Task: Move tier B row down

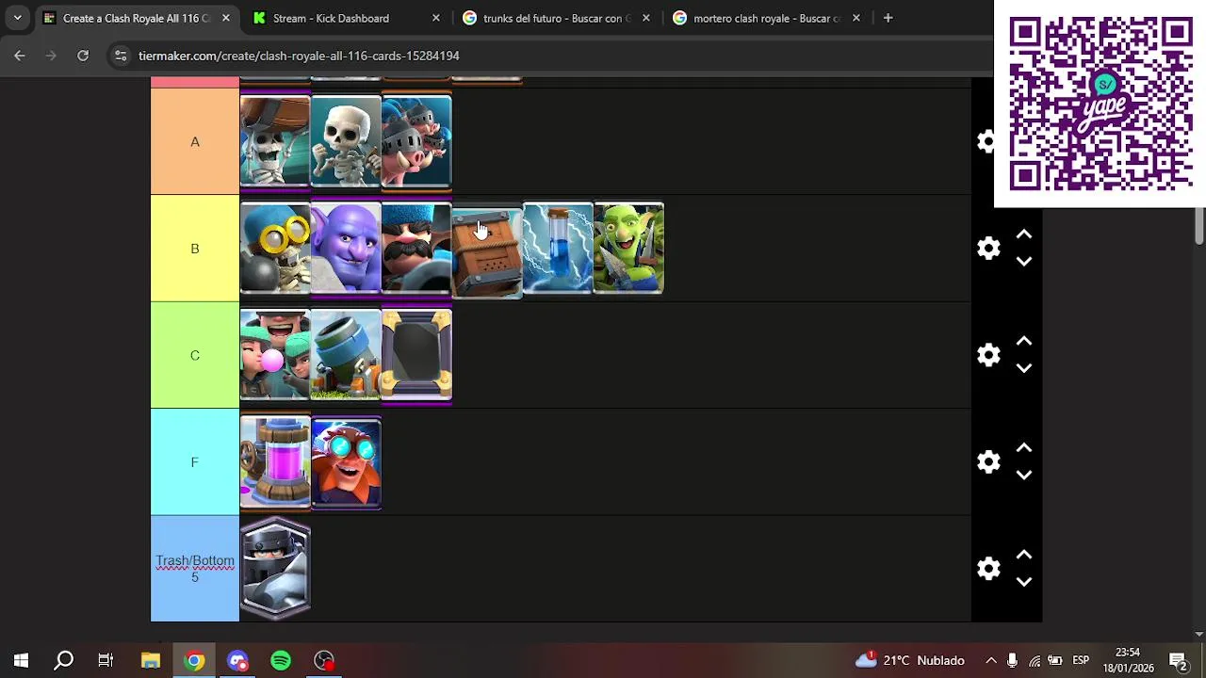Action: point(1024,261)
